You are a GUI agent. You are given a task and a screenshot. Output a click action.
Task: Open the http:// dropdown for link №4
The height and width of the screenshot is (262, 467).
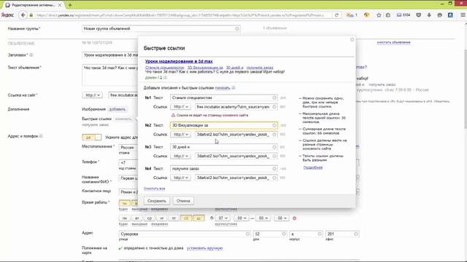[x=180, y=178]
